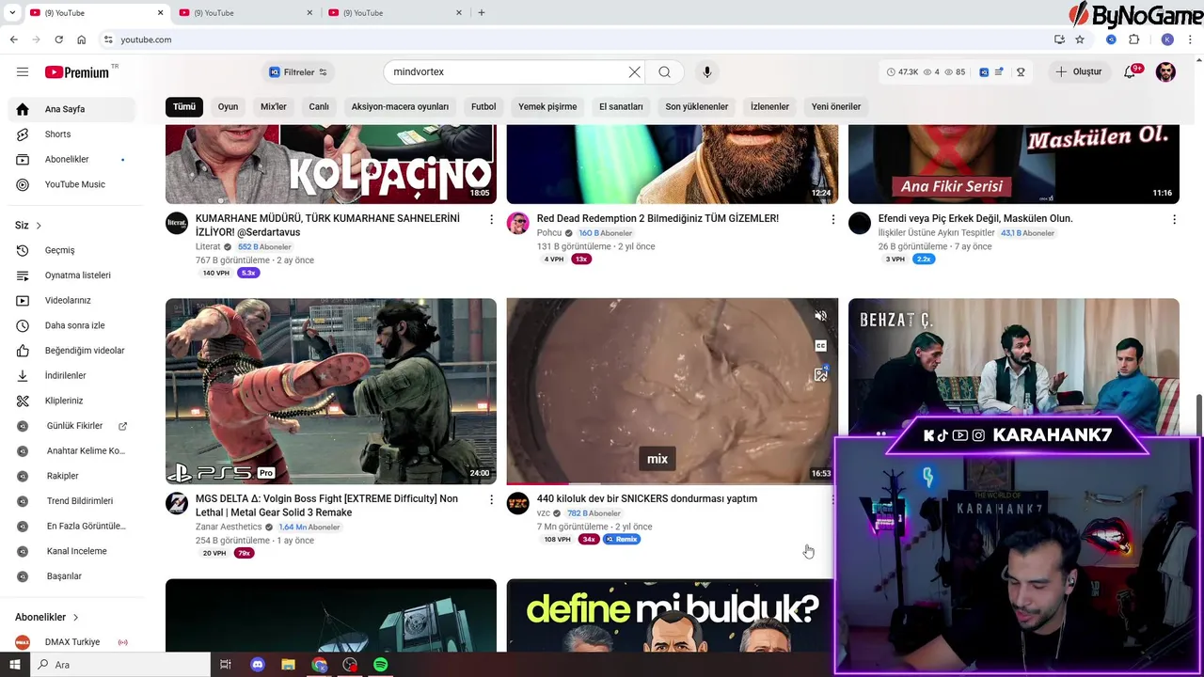1204x677 pixels.
Task: Open Chrome tab list dropdown arrow
Action: tap(12, 12)
